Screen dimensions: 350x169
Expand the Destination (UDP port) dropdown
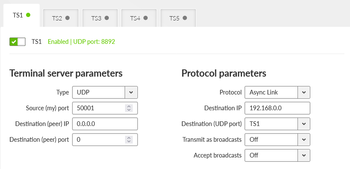click(x=277, y=124)
